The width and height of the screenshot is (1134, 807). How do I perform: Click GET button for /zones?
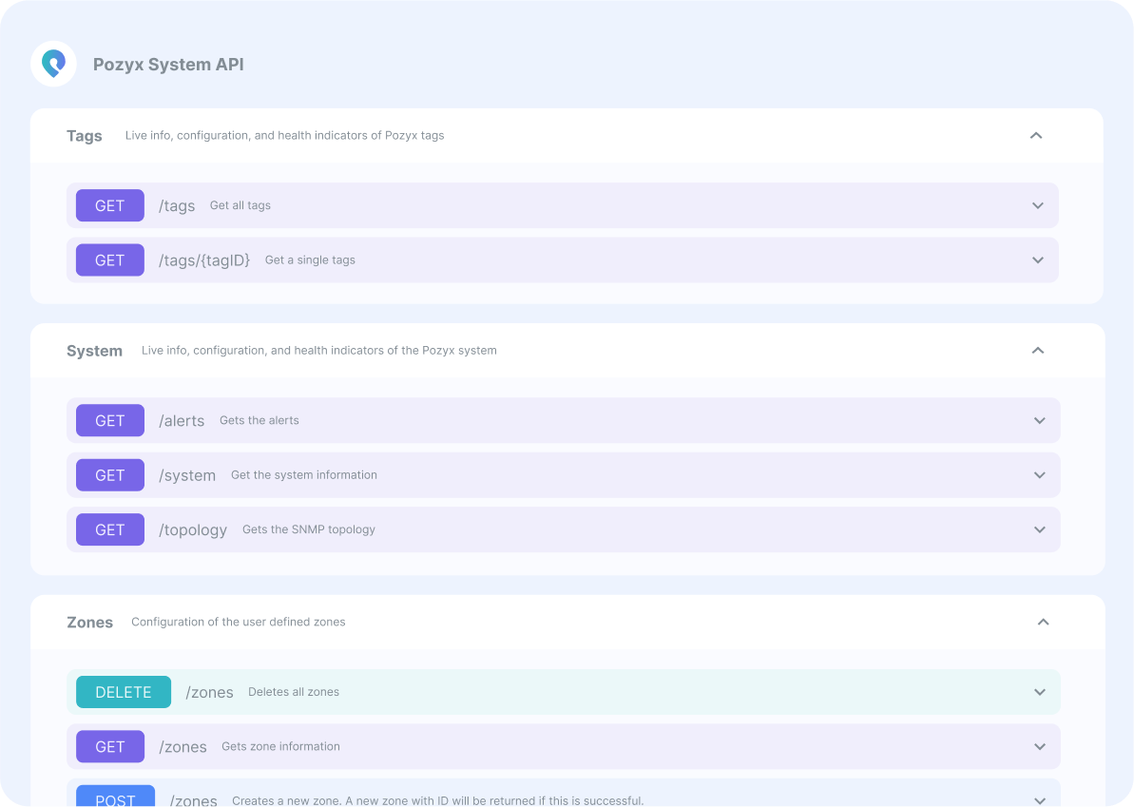tap(110, 747)
